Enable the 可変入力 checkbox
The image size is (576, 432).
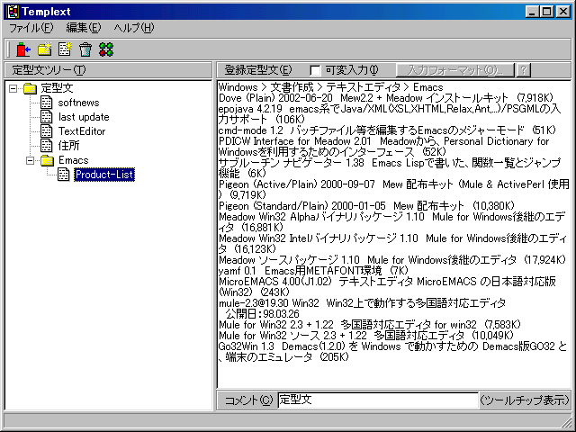tap(315, 70)
